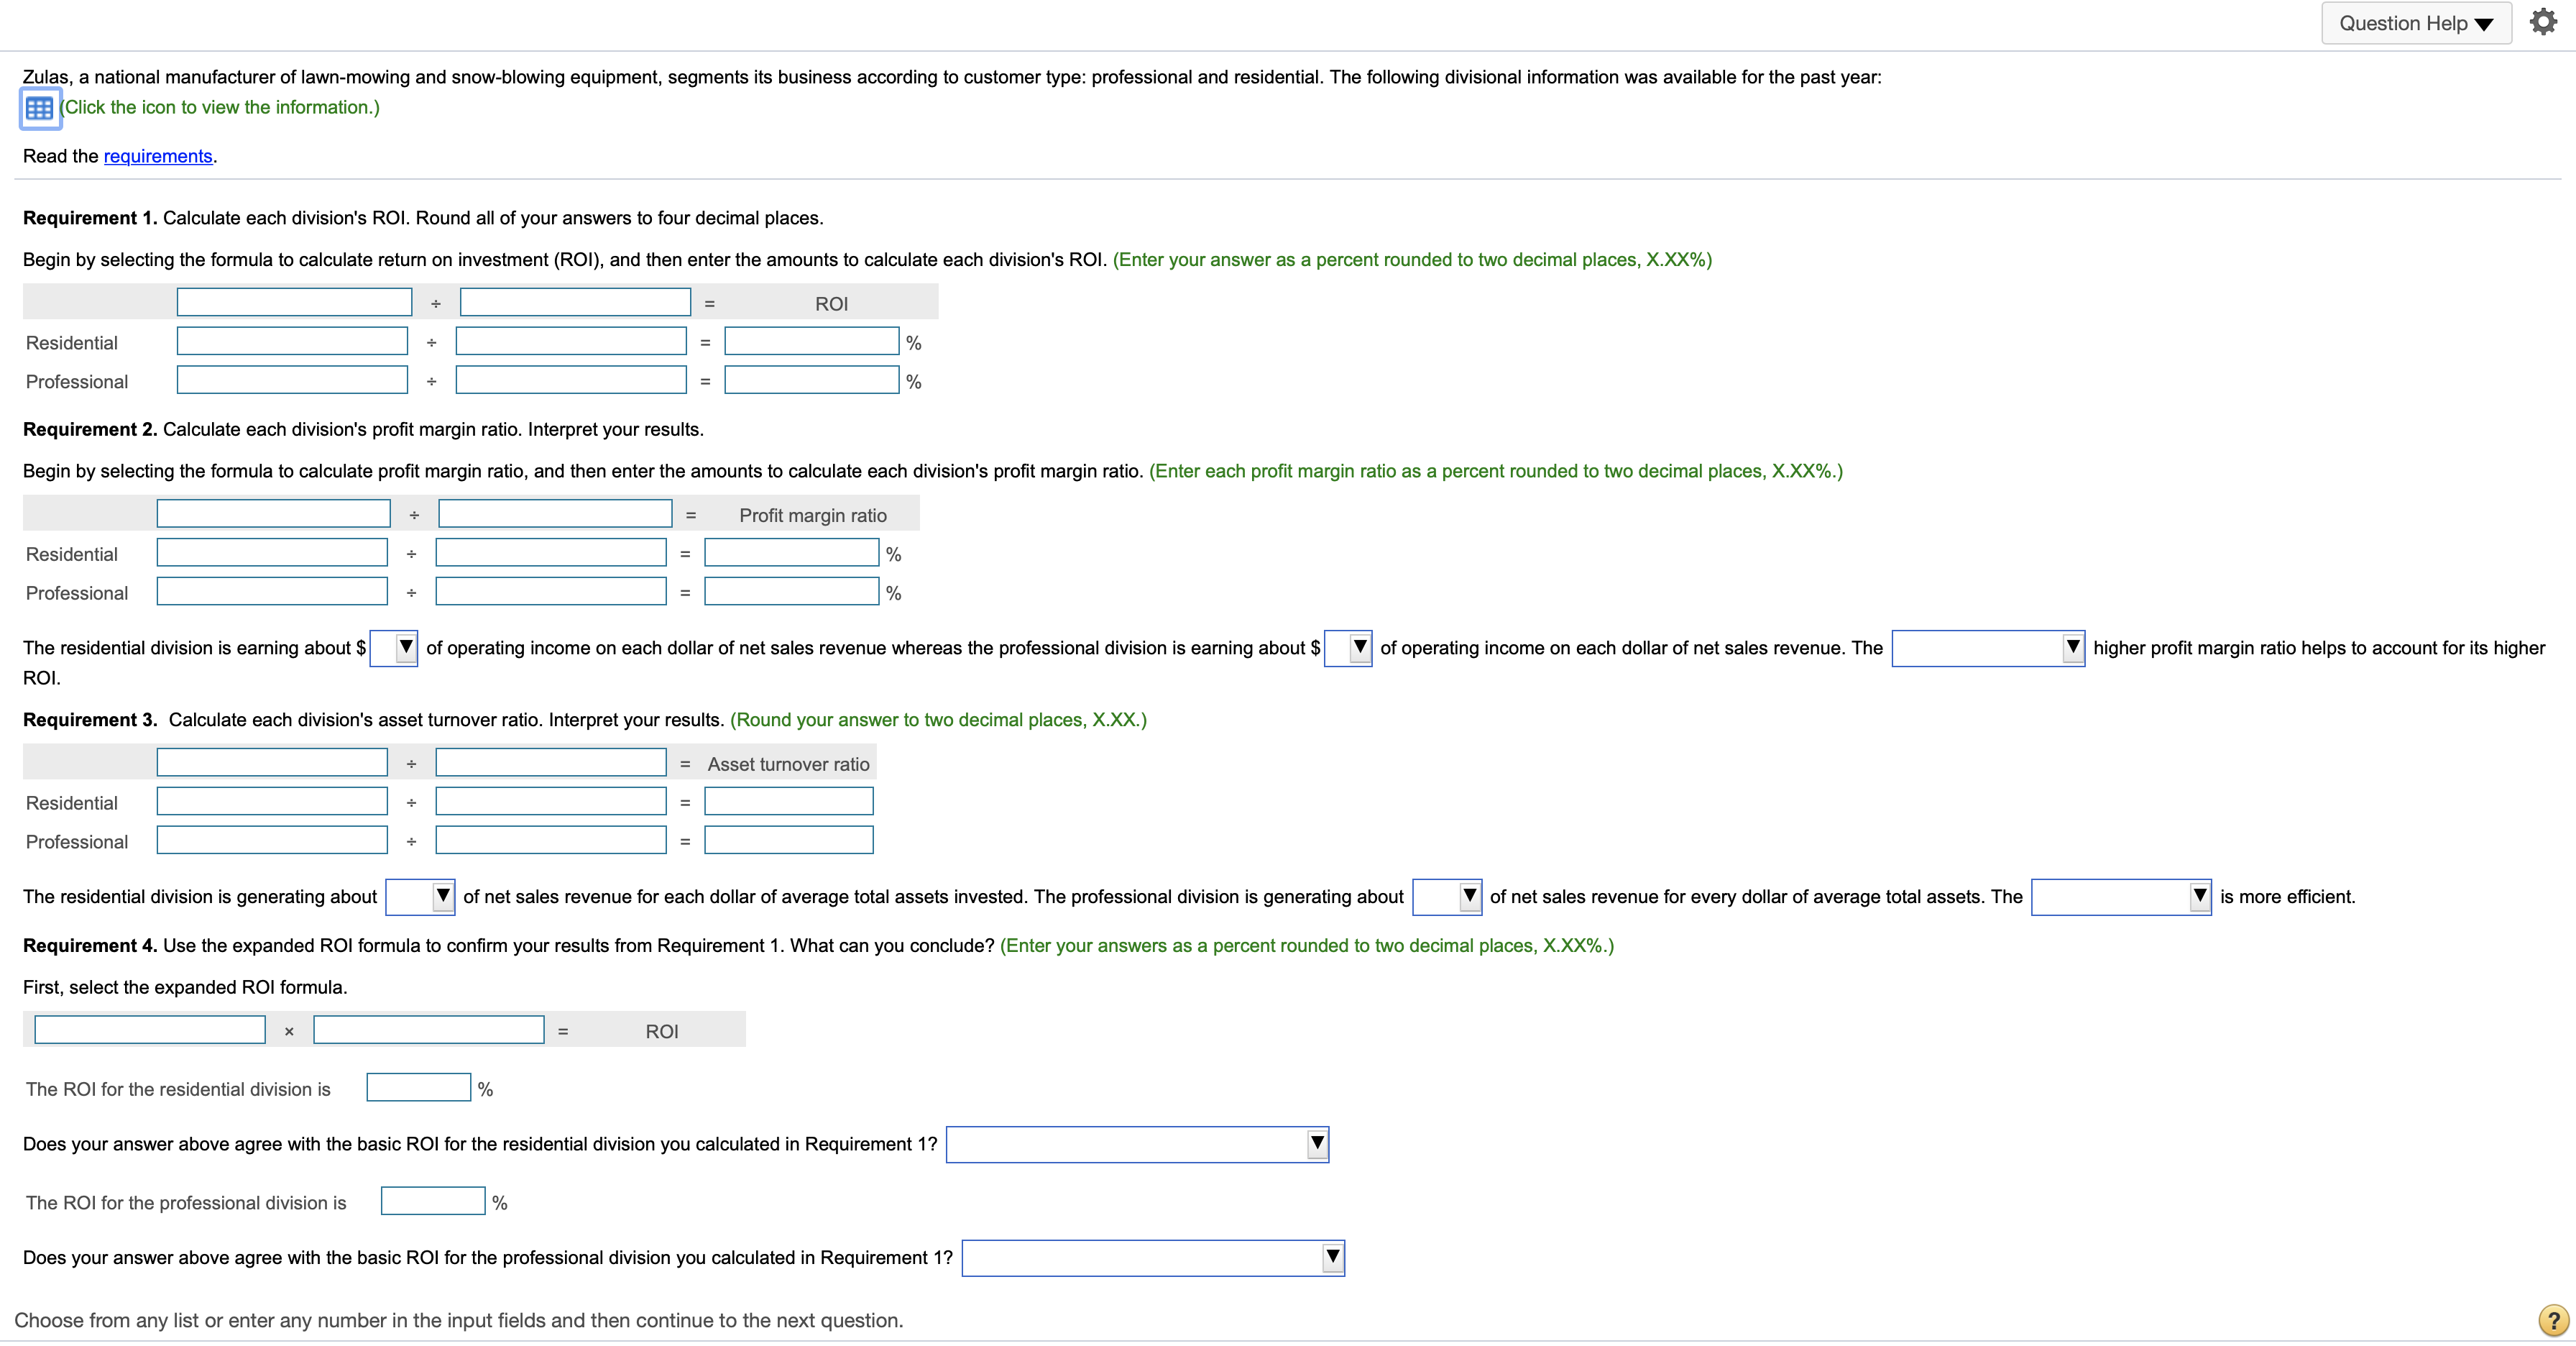Click the view information icon link
Viewport: 2576px width, 1346px height.
37,107
